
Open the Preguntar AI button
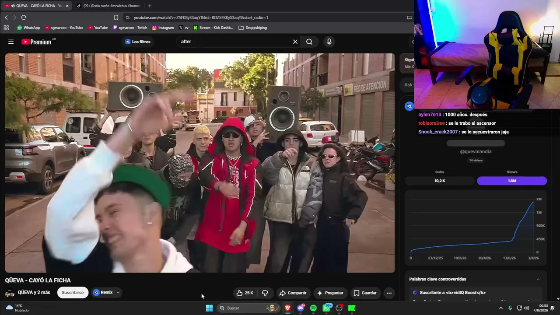tap(330, 293)
